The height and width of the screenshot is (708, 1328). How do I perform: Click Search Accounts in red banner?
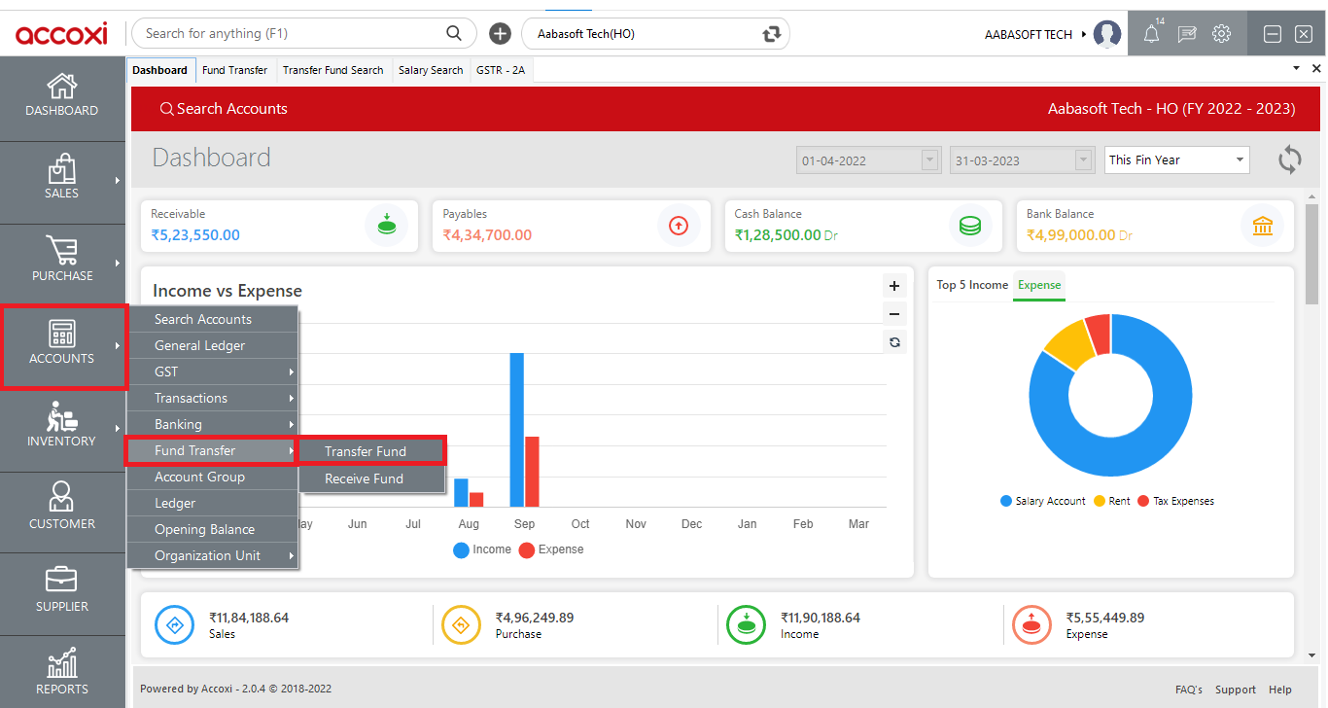(x=224, y=109)
